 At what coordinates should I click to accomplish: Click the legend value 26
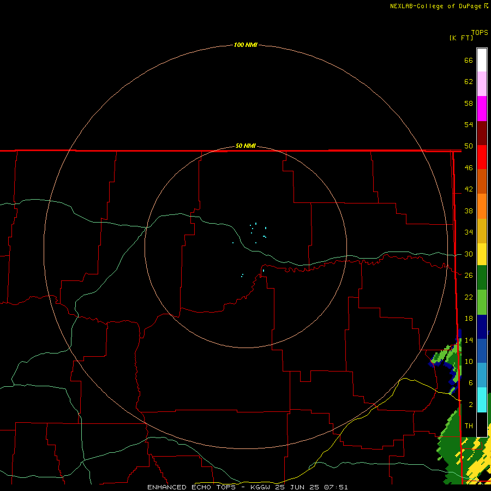click(x=469, y=276)
